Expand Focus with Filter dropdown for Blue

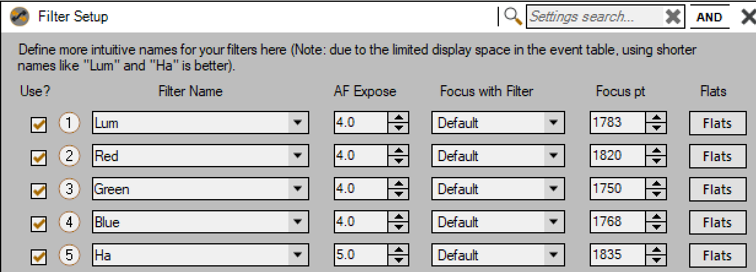tap(553, 222)
